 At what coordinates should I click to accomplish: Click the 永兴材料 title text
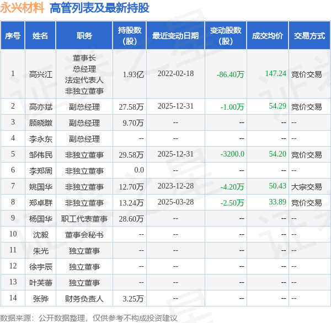[x=22, y=8]
